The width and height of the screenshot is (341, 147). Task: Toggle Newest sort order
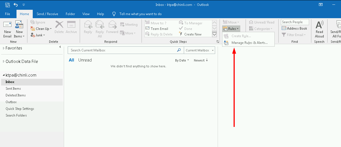(x=201, y=60)
